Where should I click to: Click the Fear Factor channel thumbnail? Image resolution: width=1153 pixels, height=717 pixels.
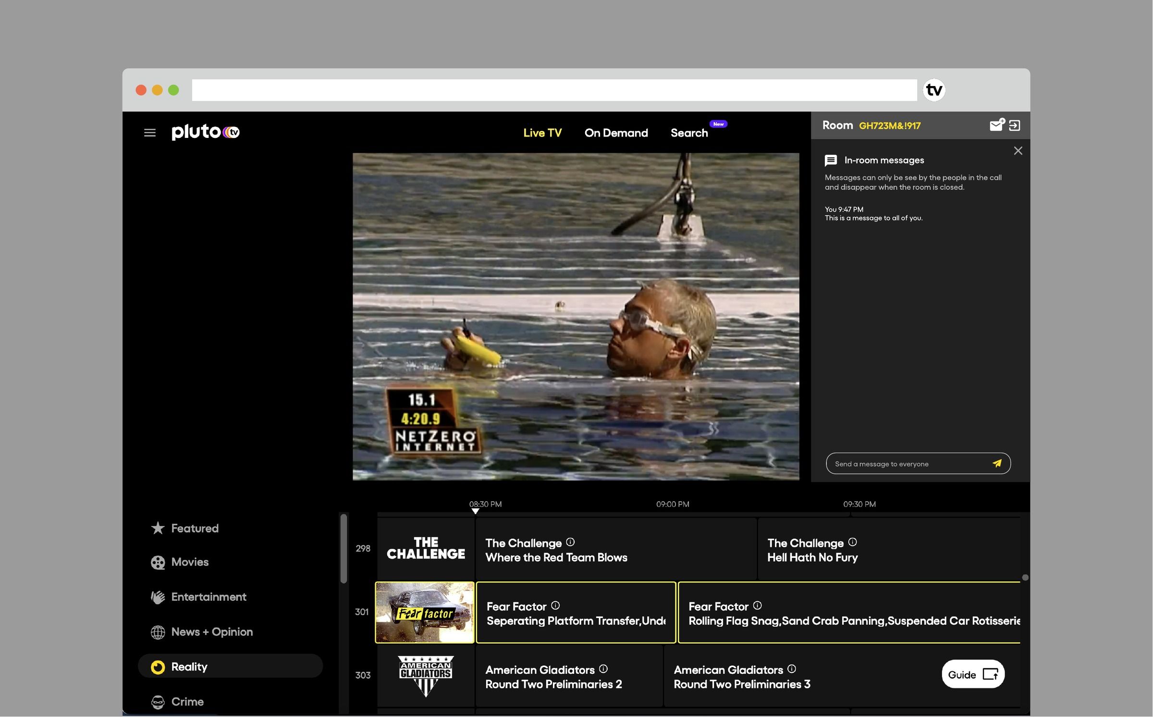click(x=425, y=612)
